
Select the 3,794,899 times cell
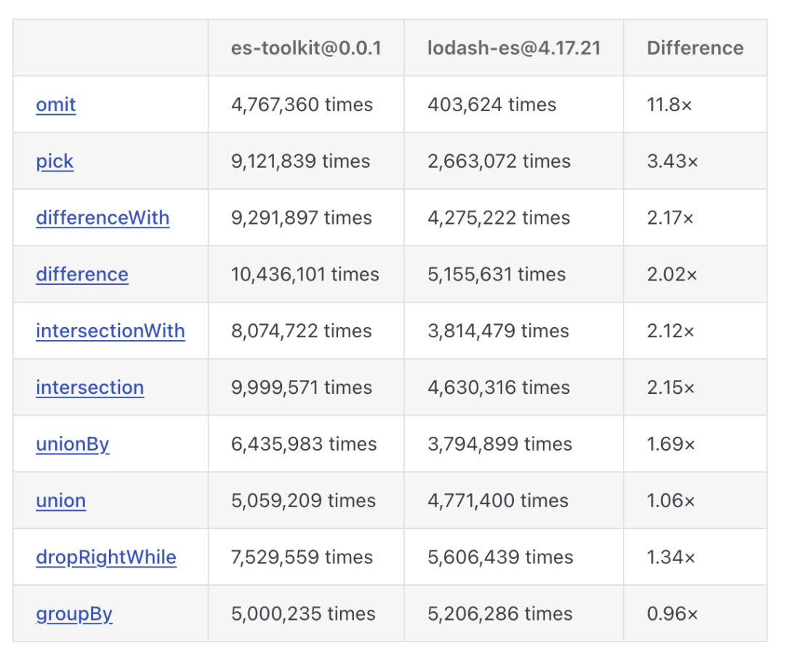pyautogui.click(x=514, y=444)
